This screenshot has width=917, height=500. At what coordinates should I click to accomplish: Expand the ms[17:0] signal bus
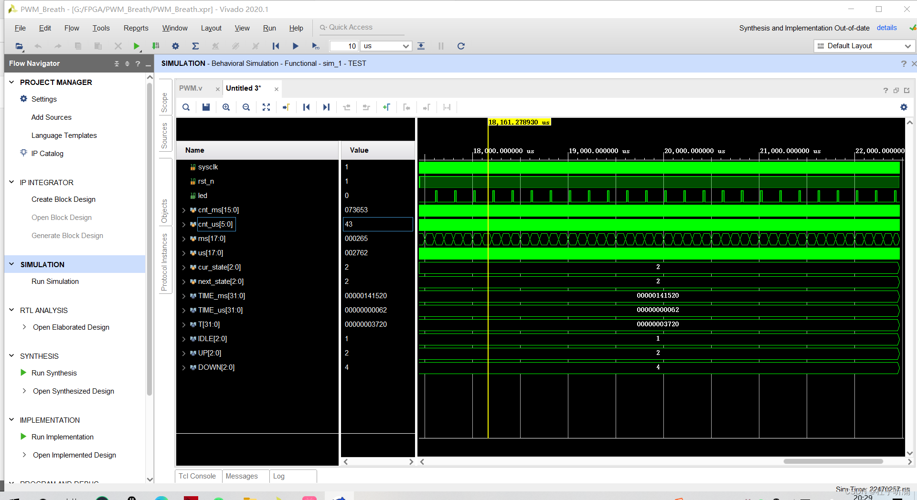pyautogui.click(x=184, y=239)
